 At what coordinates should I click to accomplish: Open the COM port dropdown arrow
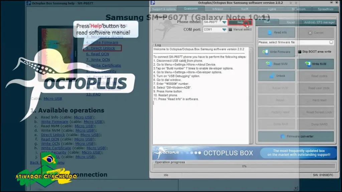pos(224,30)
